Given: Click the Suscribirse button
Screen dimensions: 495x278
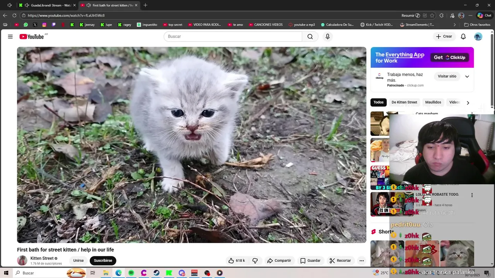Looking at the screenshot, I should tap(103, 261).
